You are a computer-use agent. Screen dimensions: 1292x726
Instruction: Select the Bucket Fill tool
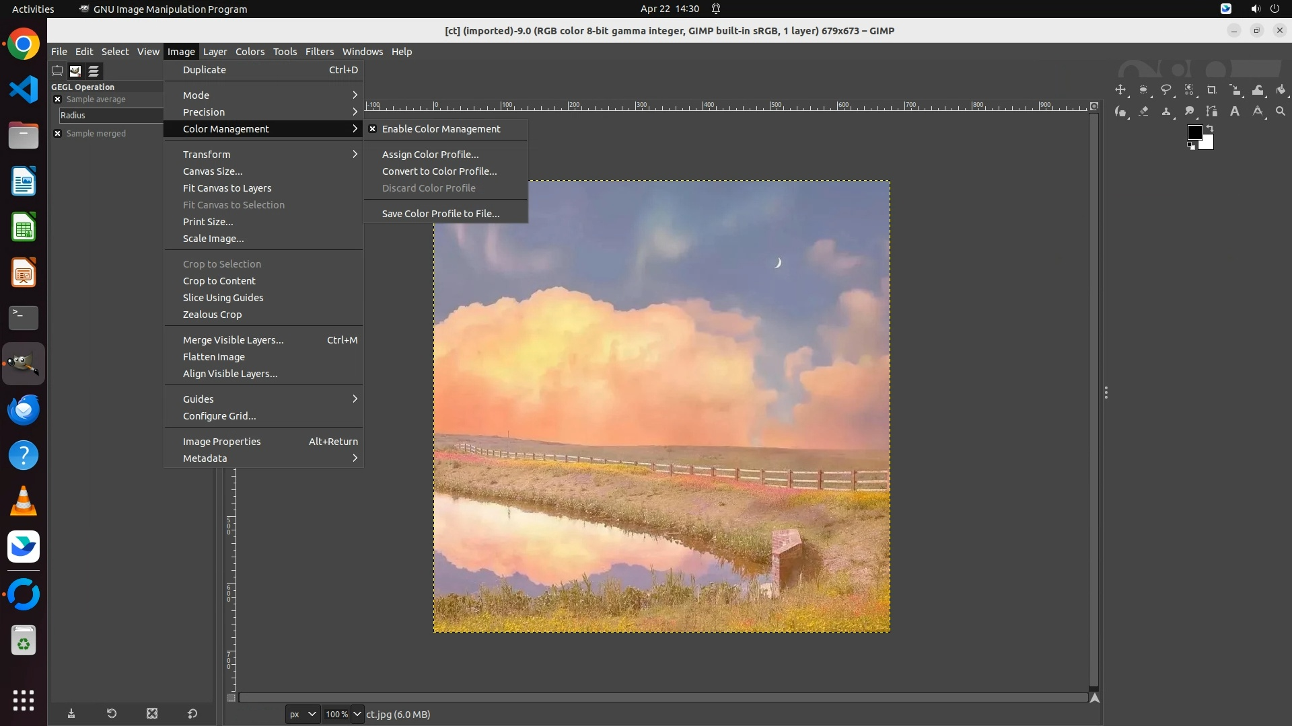(x=1281, y=90)
